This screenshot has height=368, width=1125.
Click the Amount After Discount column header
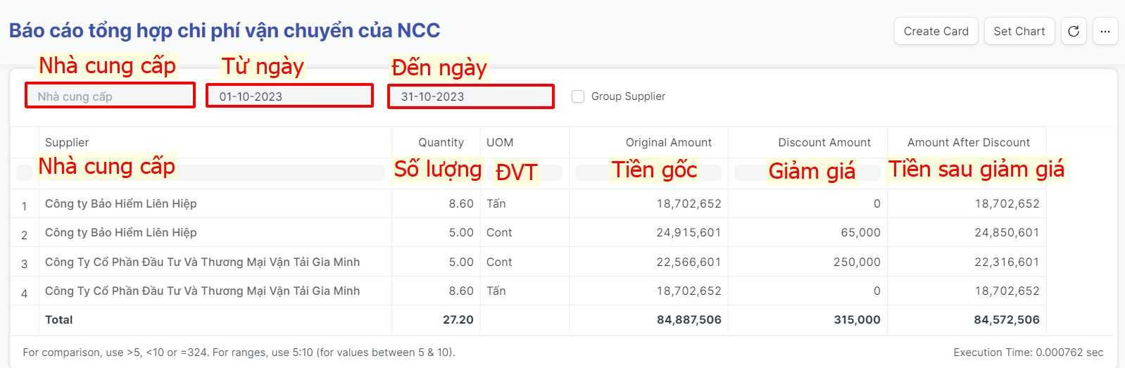click(x=968, y=142)
